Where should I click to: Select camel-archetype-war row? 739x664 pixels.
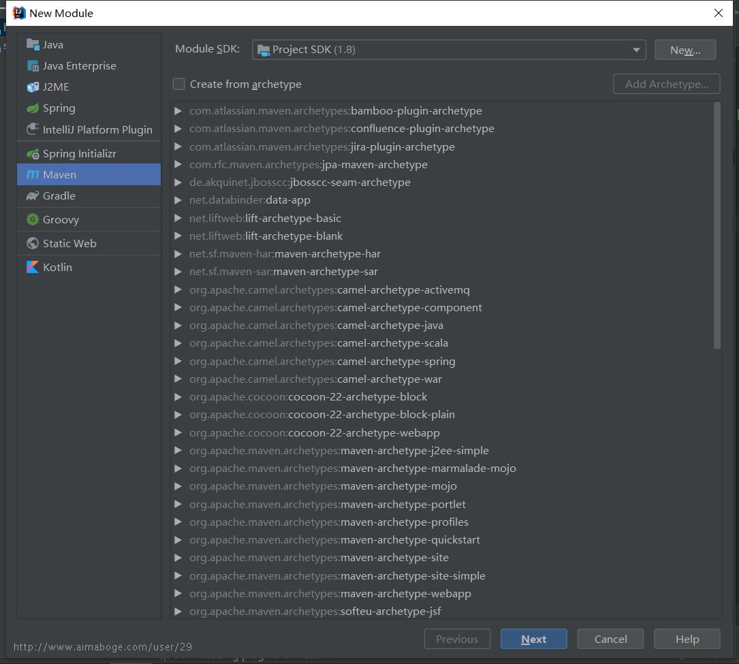[x=441, y=379]
